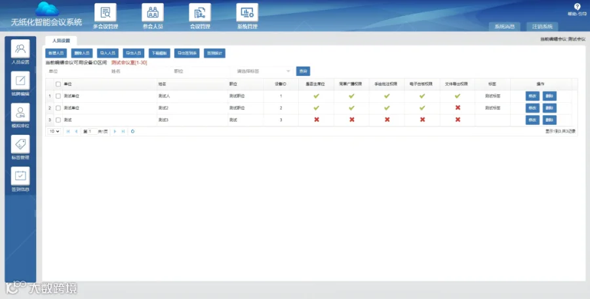Go to first page pagination icon

tap(68, 132)
